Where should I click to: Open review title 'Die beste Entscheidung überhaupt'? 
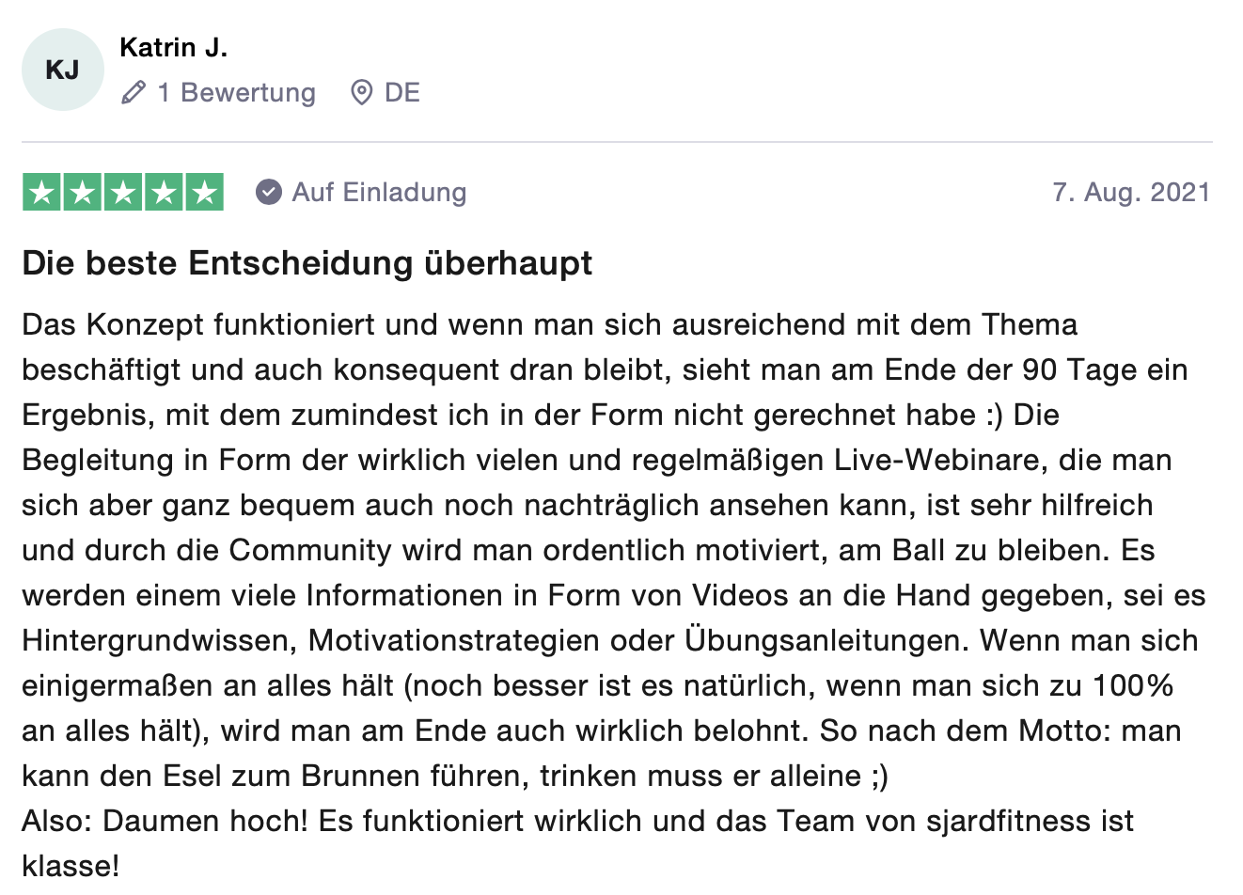307,262
